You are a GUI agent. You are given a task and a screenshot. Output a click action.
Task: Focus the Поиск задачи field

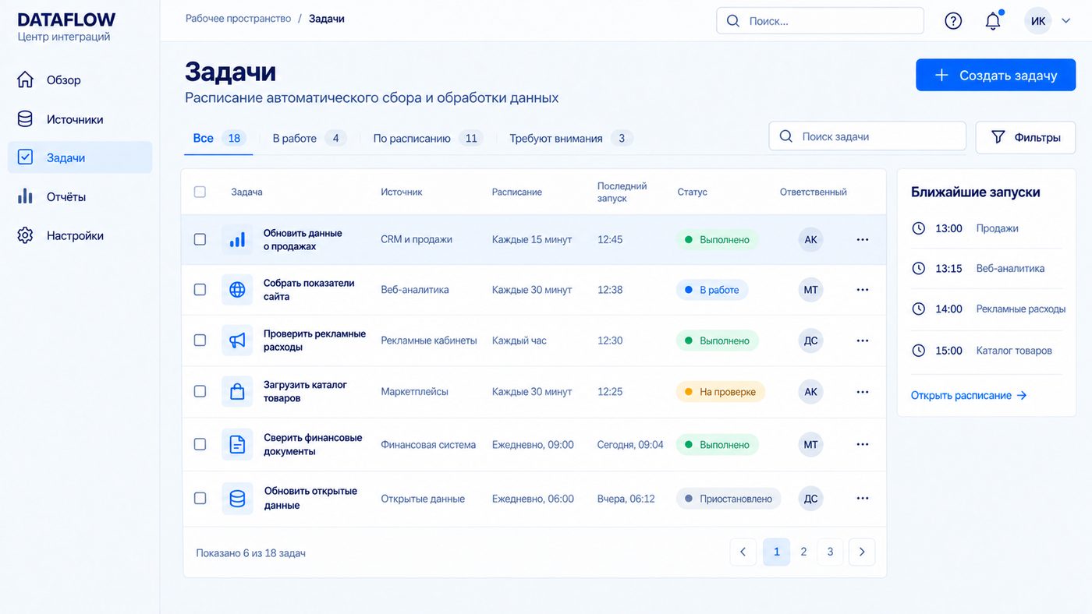pyautogui.click(x=867, y=136)
